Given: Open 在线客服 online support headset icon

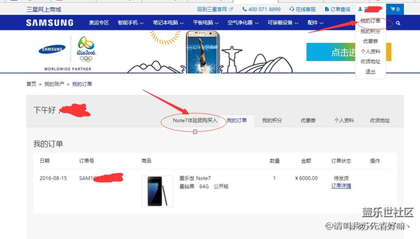Looking at the screenshot, I should point(291,10).
